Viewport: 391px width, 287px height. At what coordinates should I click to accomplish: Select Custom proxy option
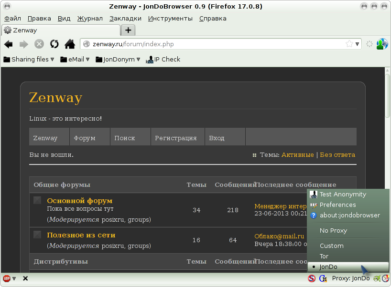click(348, 246)
